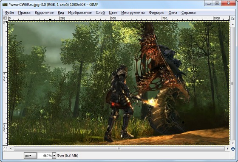Click the vertical scrollbar thumb
The height and width of the screenshot is (162, 238).
[x=233, y=83]
